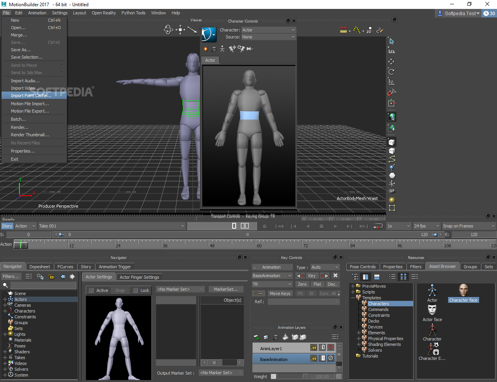Toggle mute on AnimLayer1
This screenshot has height=382, width=497.
coord(331,347)
